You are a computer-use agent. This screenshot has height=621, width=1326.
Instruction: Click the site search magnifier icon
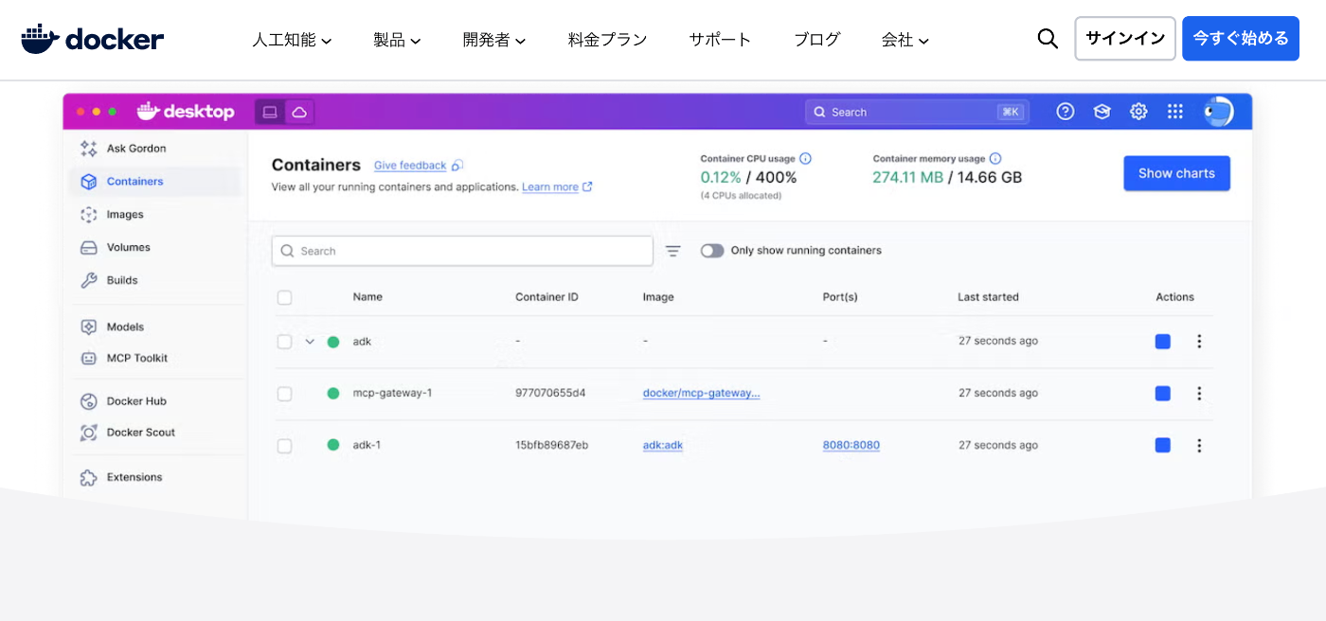pyautogui.click(x=1048, y=39)
